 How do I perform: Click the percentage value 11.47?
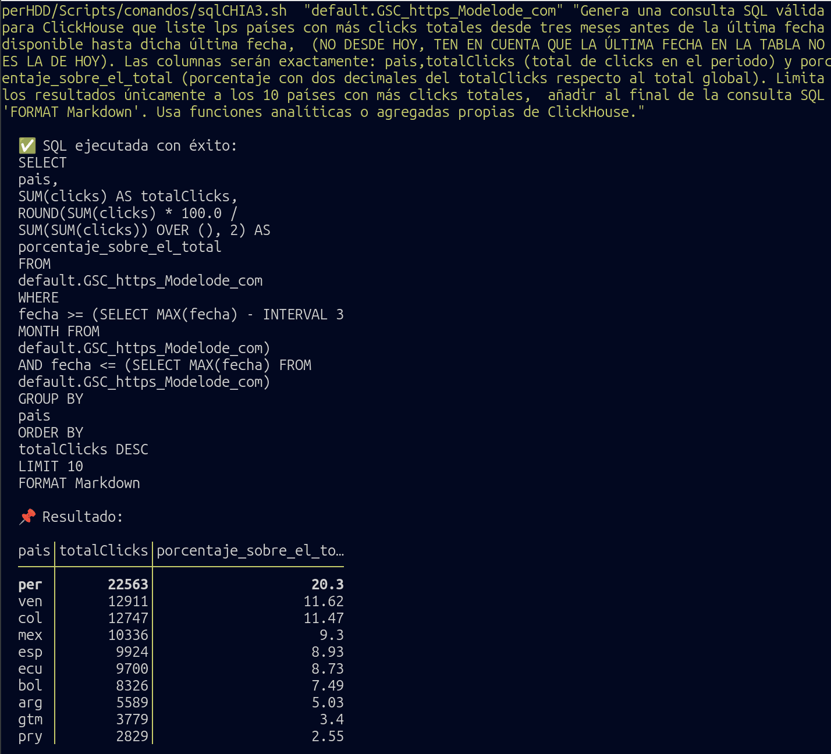pyautogui.click(x=324, y=618)
